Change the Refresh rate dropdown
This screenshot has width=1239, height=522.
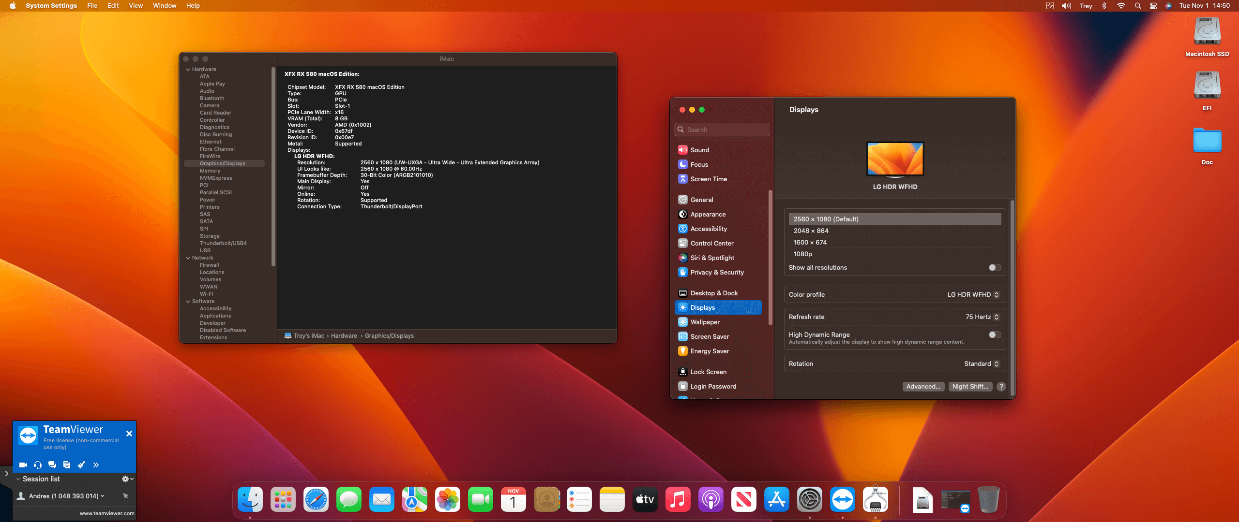point(982,317)
